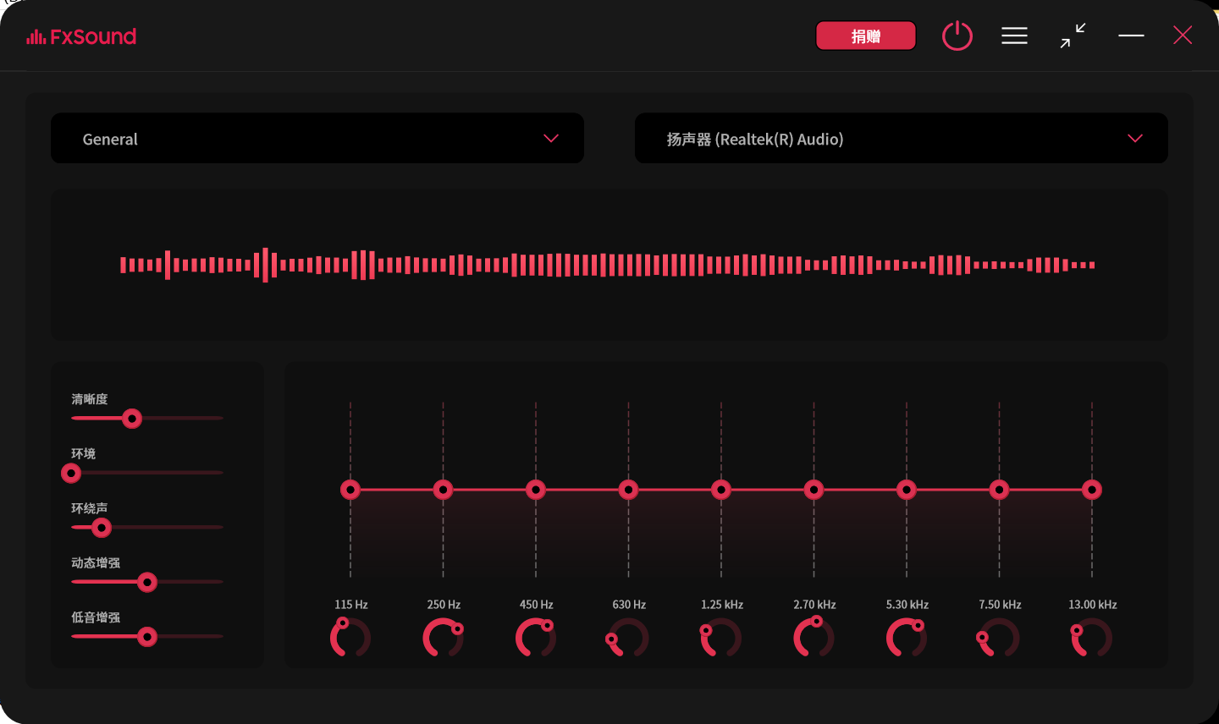Open the 扬声器 (Realtek(R) Audio) output dropdown
The image size is (1219, 724).
click(x=902, y=138)
